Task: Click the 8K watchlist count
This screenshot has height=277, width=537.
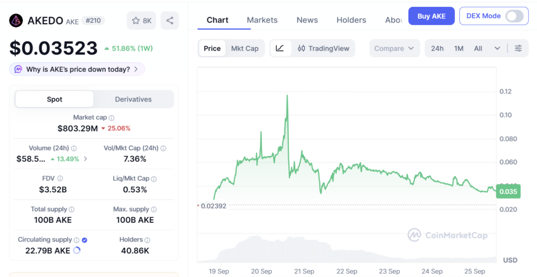Action: pos(147,21)
